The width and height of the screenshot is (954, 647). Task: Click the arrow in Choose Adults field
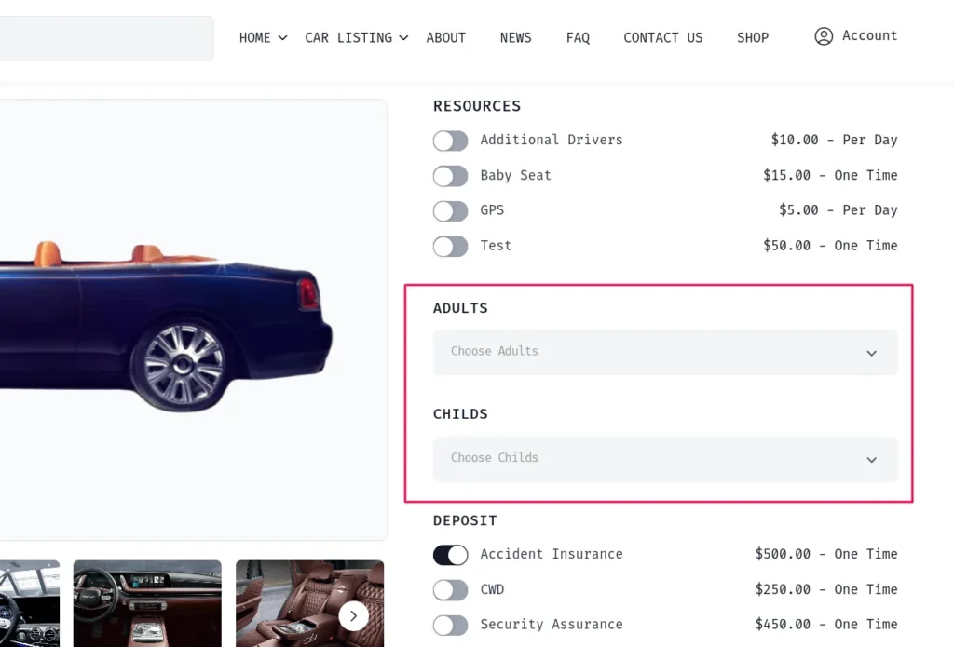tap(871, 354)
